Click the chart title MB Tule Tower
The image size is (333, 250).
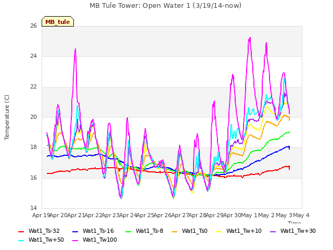tap(165, 6)
